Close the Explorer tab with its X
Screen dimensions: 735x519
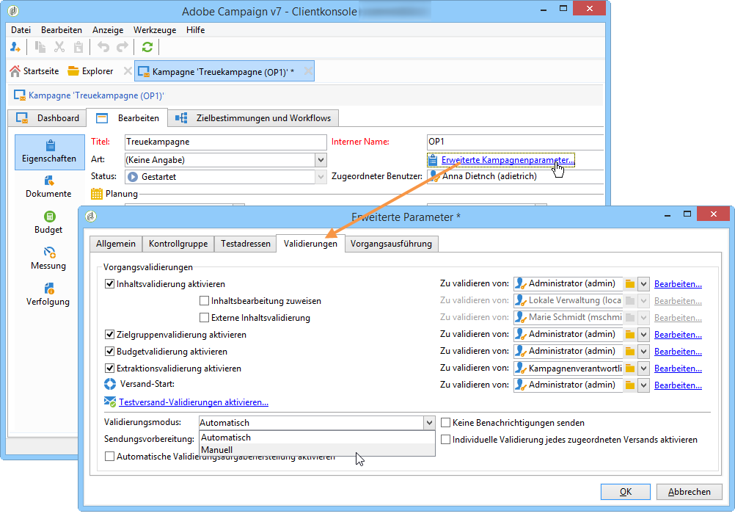coord(127,71)
